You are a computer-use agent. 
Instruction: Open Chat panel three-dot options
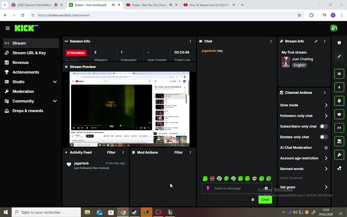(271, 41)
